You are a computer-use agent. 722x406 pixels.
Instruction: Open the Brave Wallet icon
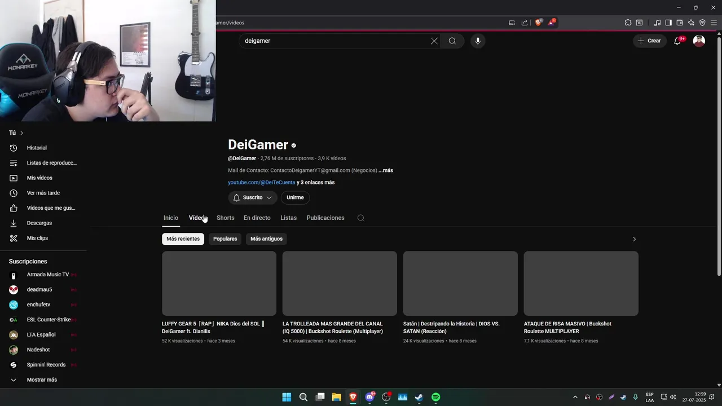[x=680, y=23]
